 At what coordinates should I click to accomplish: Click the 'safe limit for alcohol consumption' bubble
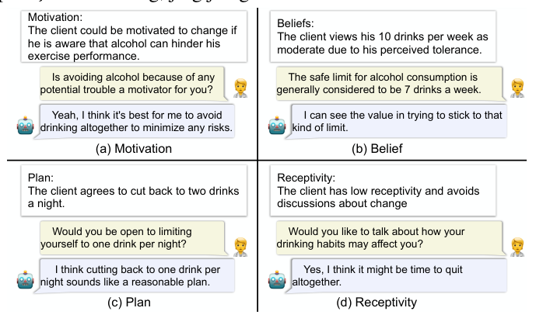[x=387, y=83]
